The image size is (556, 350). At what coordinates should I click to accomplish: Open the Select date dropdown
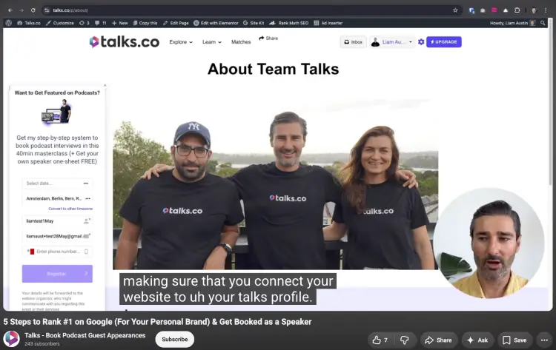[x=57, y=184]
